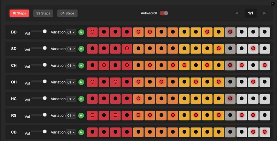Viewport: 277px width, 141px height.
Task: Preview the SD track with its play button
Action: pyautogui.click(x=81, y=49)
